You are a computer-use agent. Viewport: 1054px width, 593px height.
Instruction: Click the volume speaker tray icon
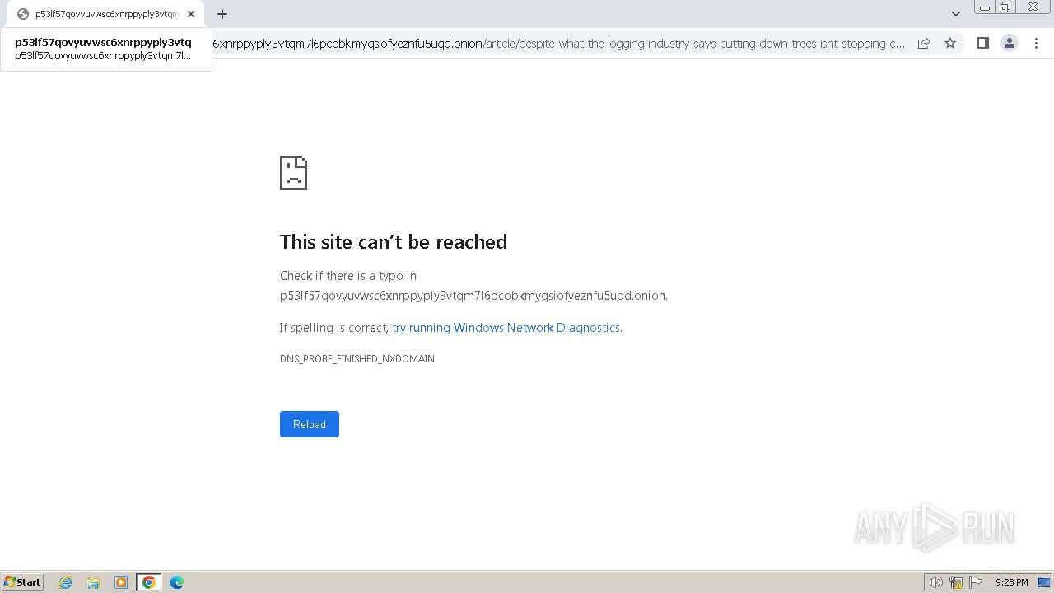click(x=936, y=582)
